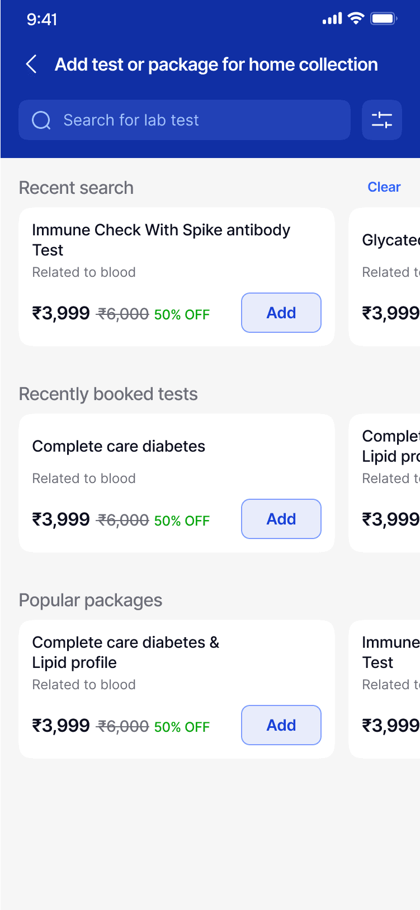
Task: Add Complete care diabetes test
Action: [x=281, y=519]
